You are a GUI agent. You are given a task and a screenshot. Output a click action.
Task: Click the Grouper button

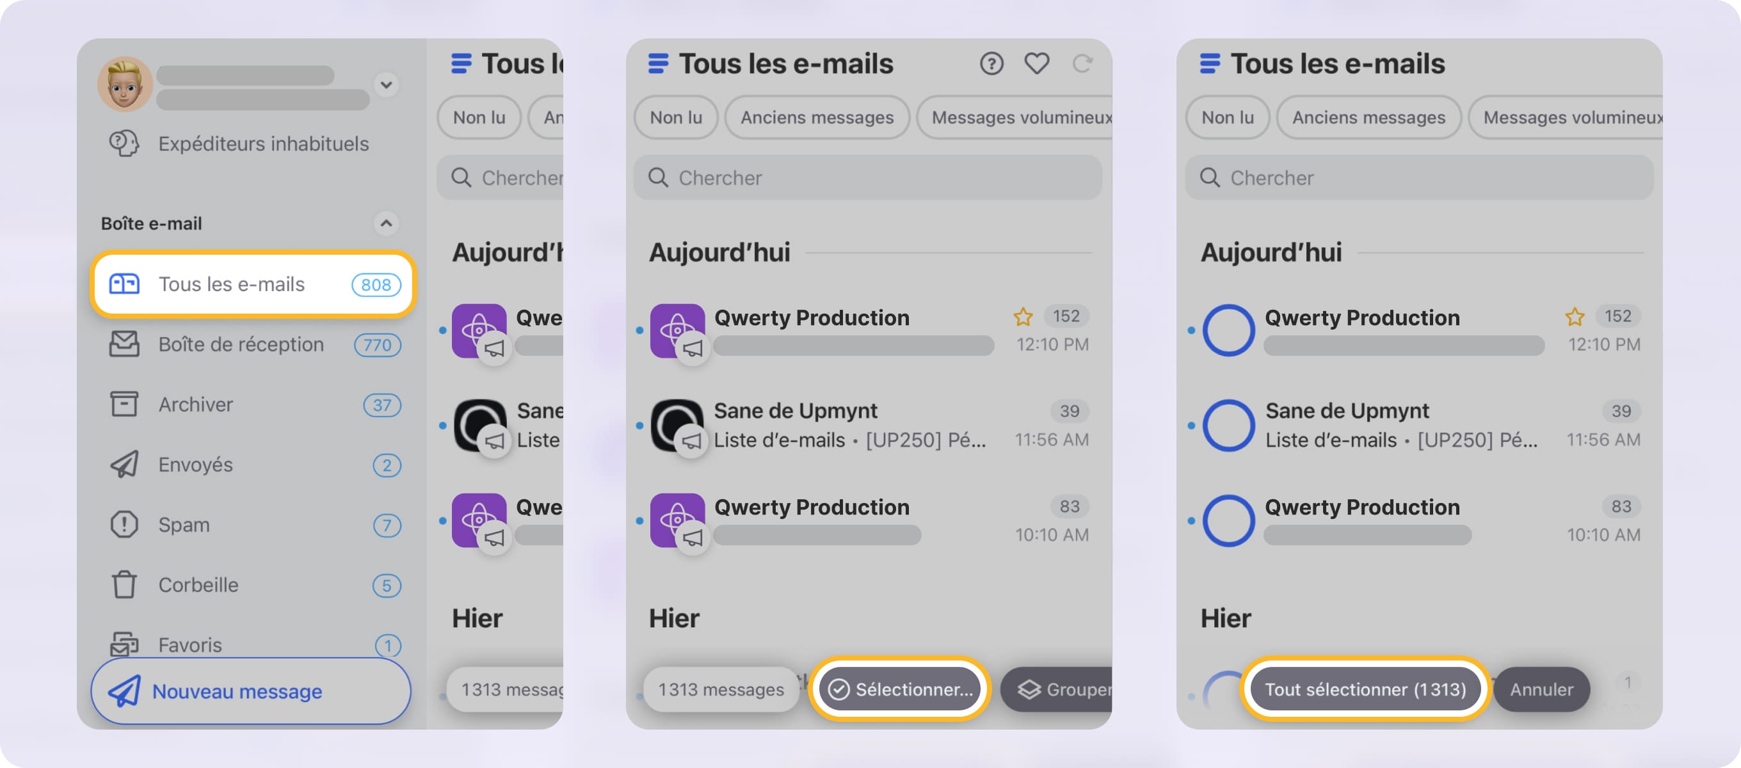[1057, 689]
